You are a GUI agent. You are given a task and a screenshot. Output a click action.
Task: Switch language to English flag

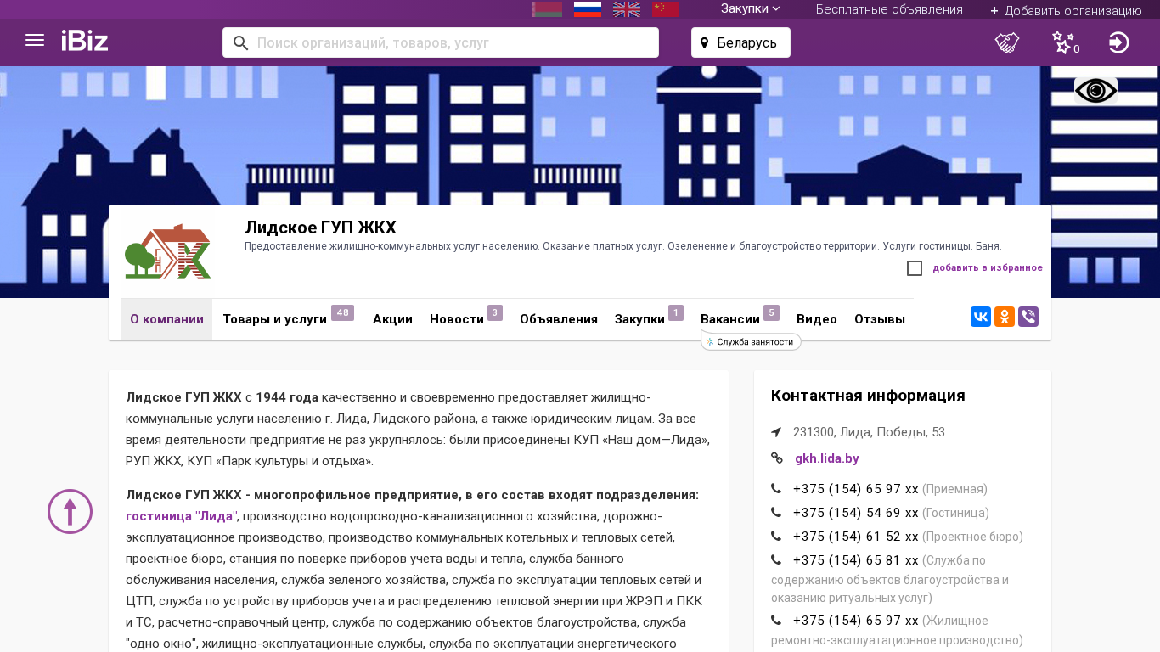627,9
